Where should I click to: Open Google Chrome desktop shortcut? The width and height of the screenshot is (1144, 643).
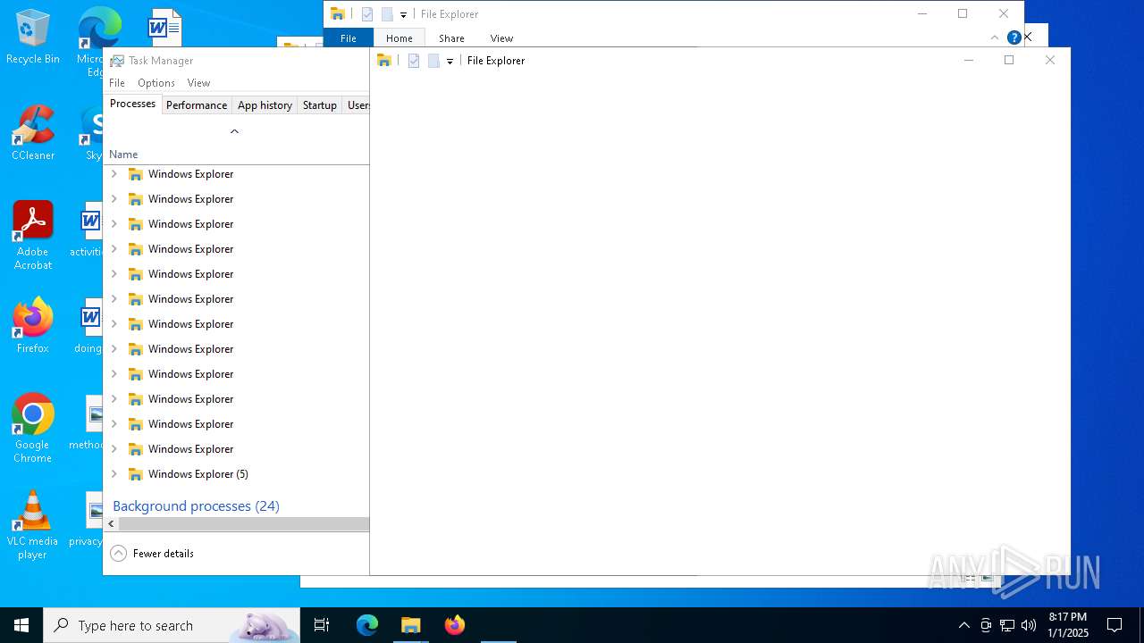click(x=33, y=429)
